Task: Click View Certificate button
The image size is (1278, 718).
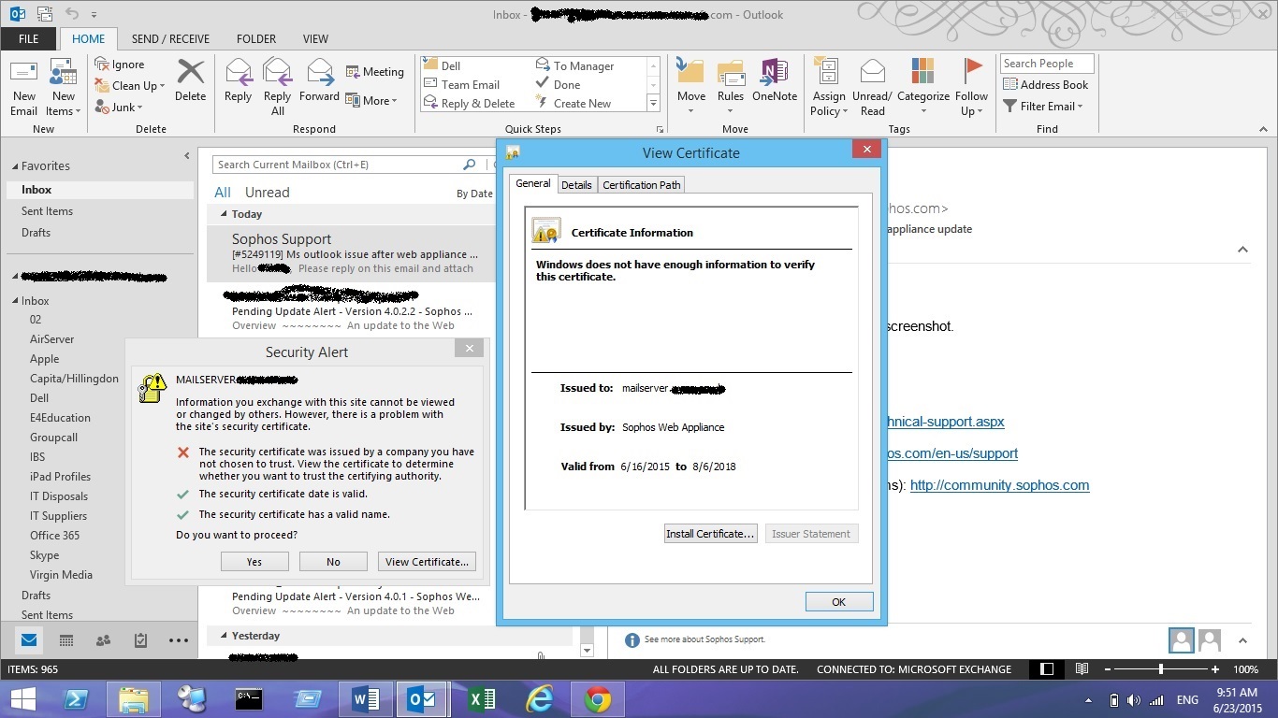Action: coord(428,562)
